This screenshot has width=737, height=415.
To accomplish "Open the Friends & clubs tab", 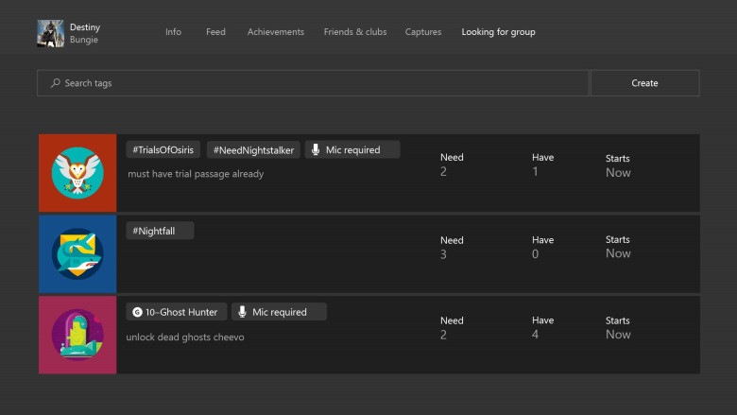I will tap(355, 32).
